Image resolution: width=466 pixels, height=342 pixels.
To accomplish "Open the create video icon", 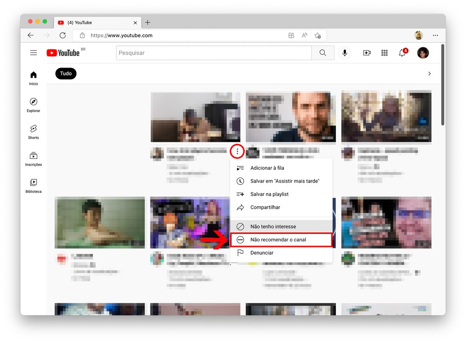I will (367, 53).
